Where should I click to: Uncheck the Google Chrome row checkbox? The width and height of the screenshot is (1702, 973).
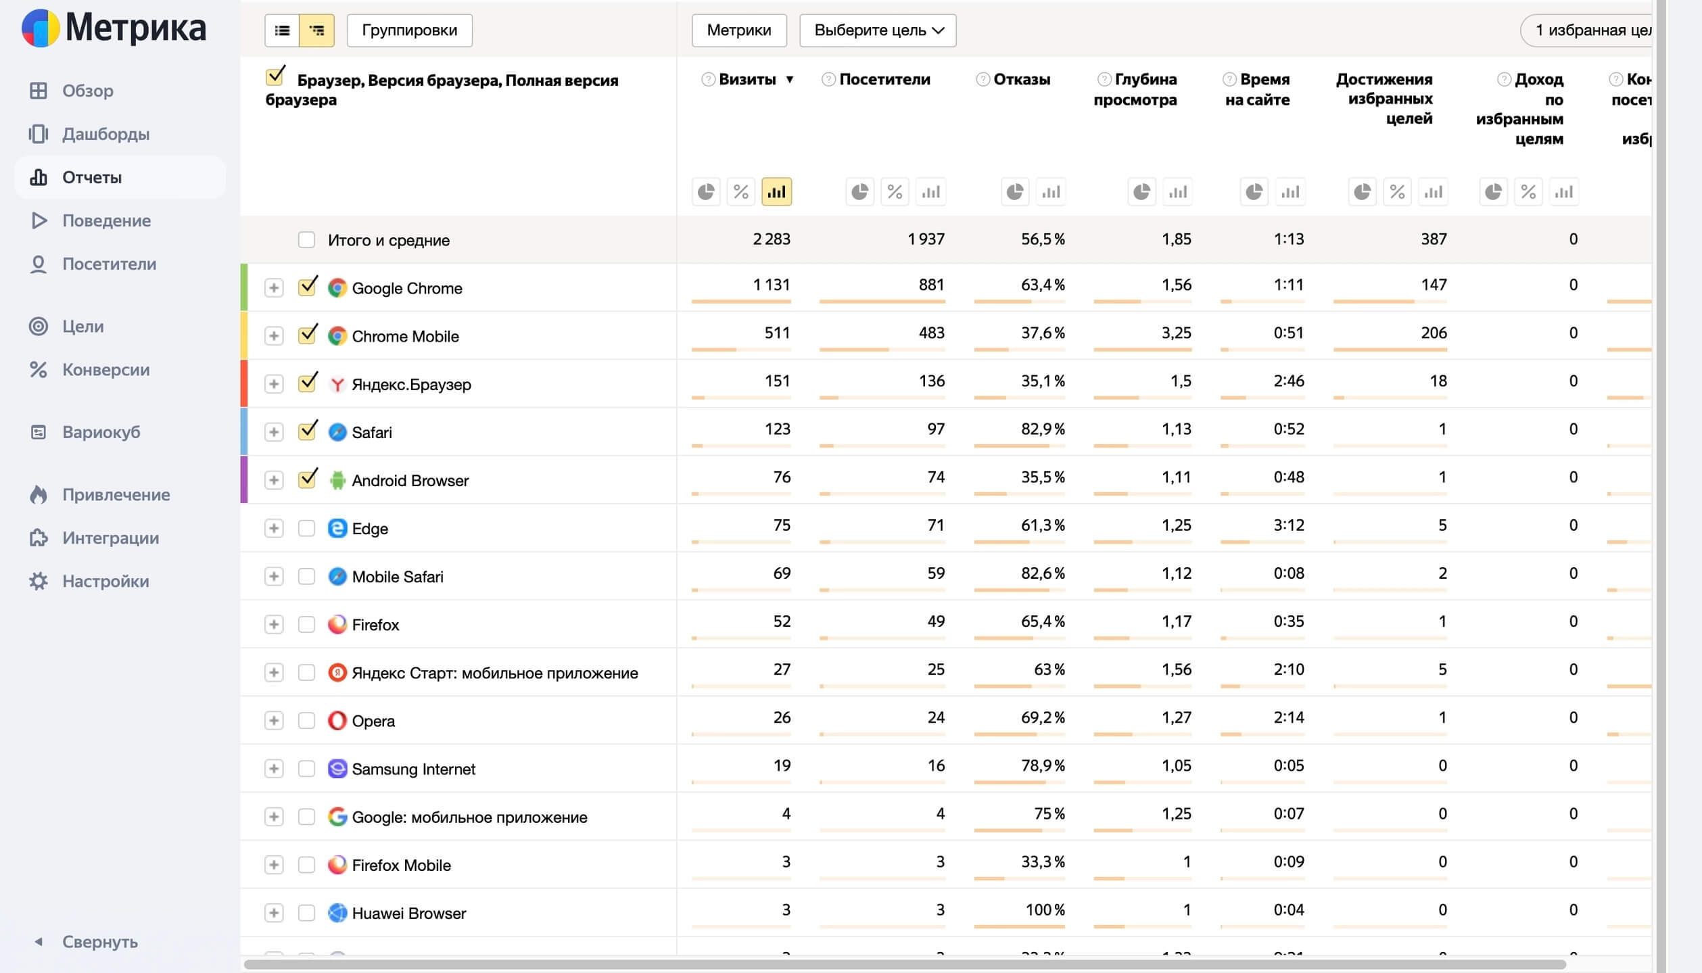click(x=307, y=287)
